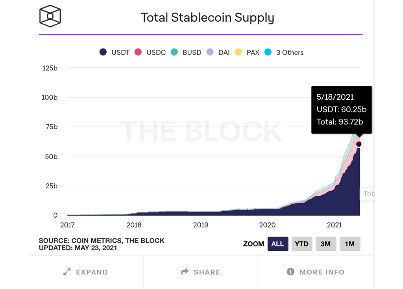The image size is (403, 289).
Task: Click the More Info circle icon
Action: (x=291, y=272)
